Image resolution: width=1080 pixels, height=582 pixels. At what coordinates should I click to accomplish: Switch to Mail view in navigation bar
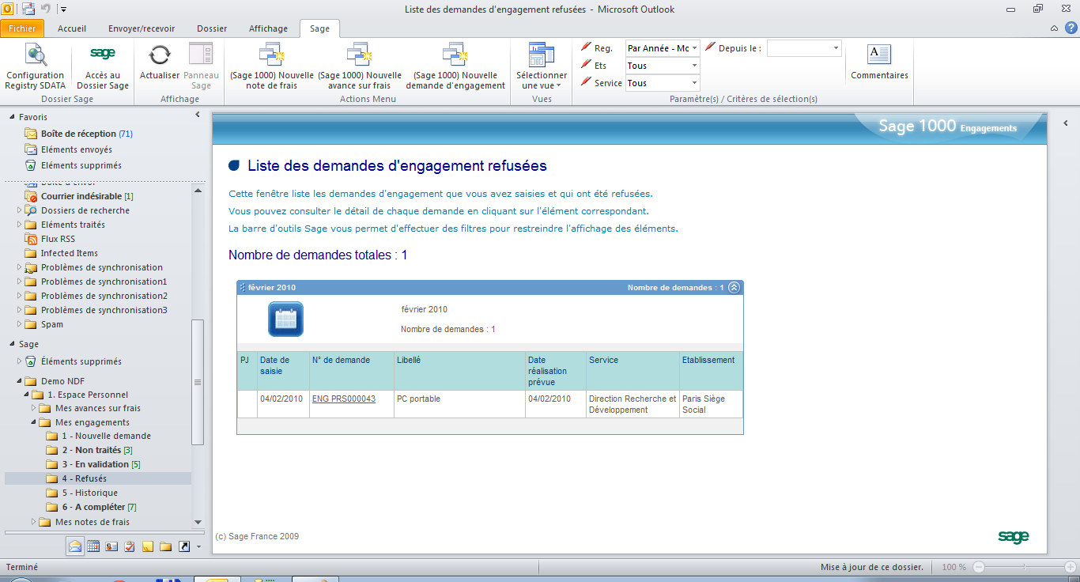(x=75, y=546)
